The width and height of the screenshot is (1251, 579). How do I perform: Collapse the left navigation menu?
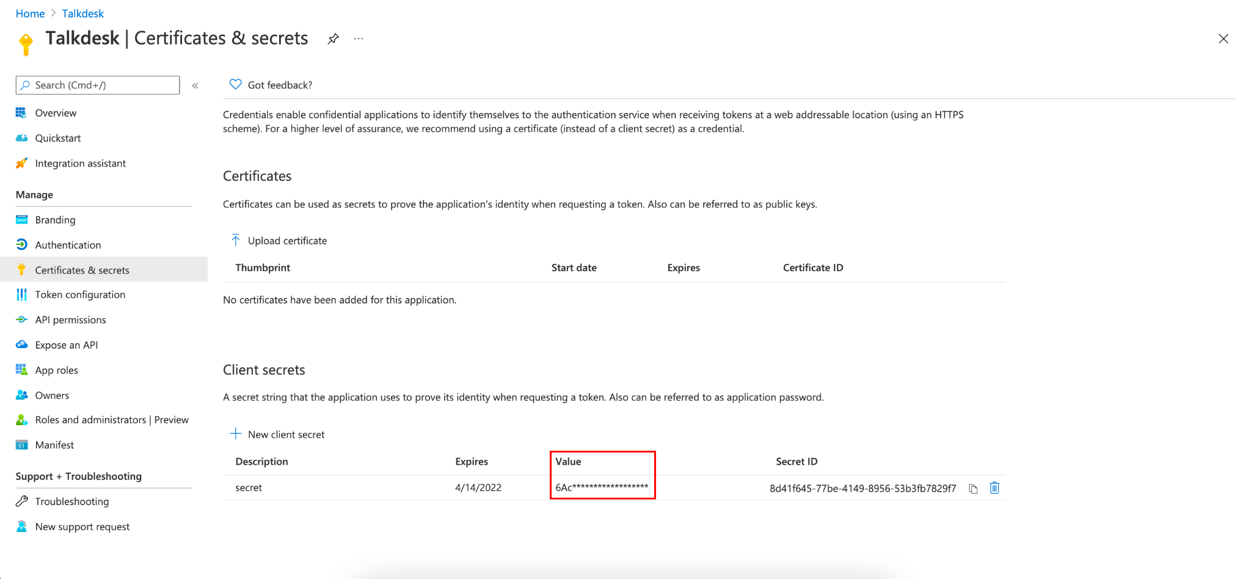click(x=195, y=86)
